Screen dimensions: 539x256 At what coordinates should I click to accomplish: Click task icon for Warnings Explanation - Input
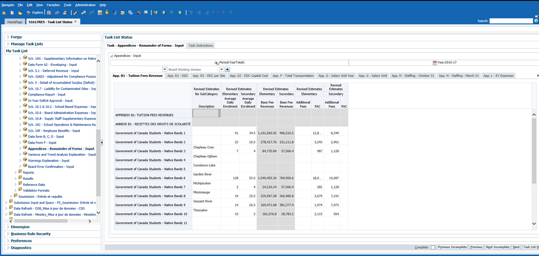coord(25,160)
